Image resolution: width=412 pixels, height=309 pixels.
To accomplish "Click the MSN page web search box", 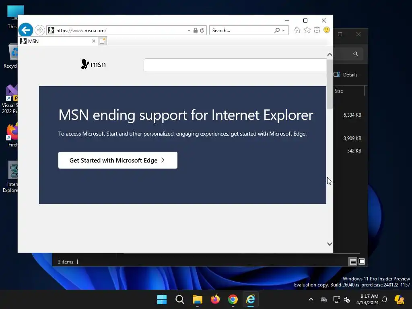I will point(235,65).
